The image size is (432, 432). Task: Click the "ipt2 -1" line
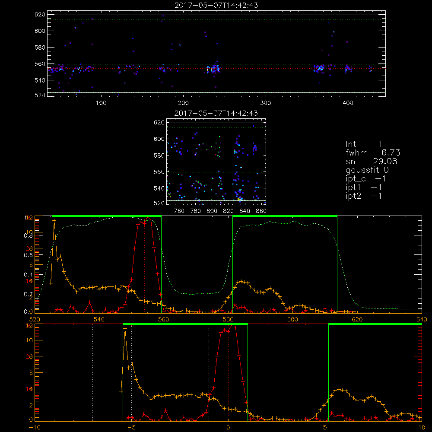tap(364, 196)
